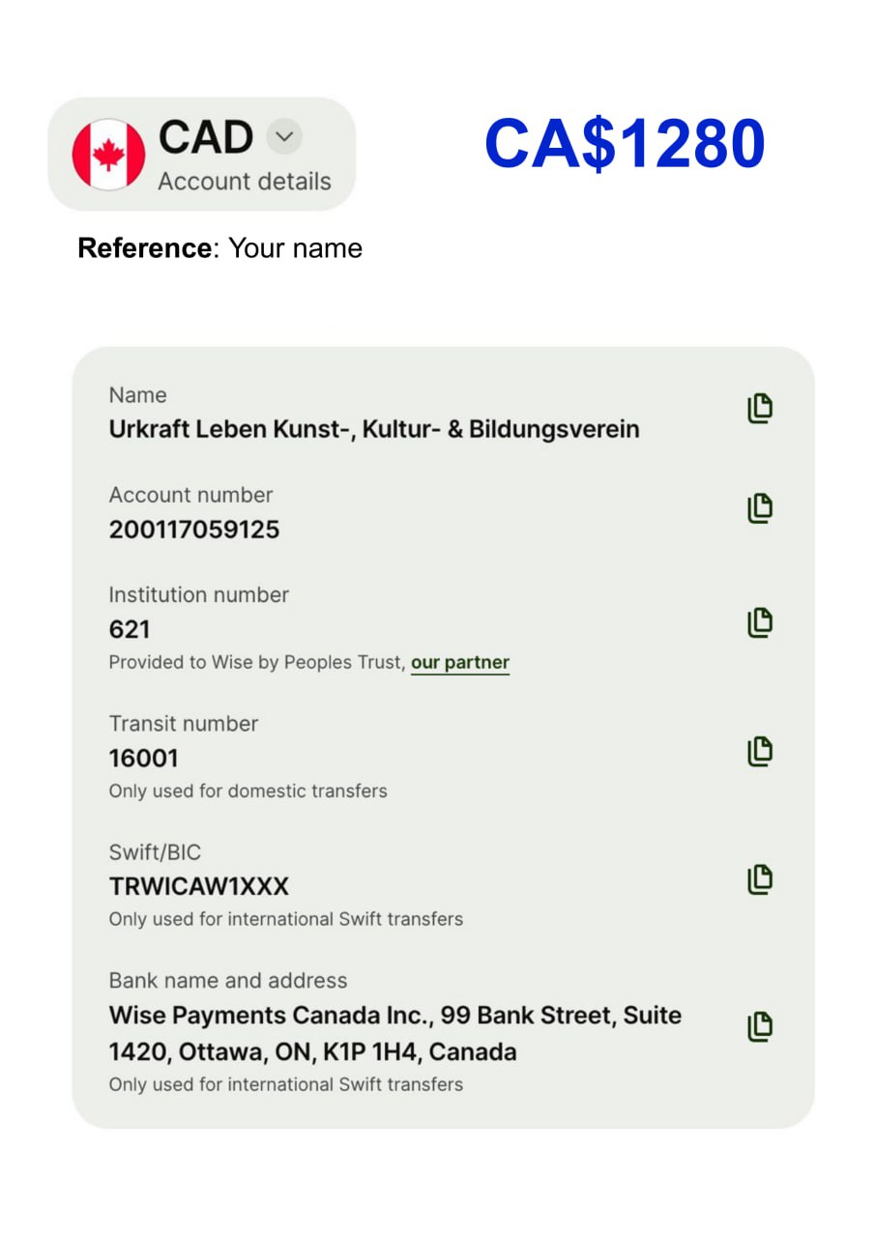
Task: Open the 'our partner' link
Action: [x=460, y=663]
